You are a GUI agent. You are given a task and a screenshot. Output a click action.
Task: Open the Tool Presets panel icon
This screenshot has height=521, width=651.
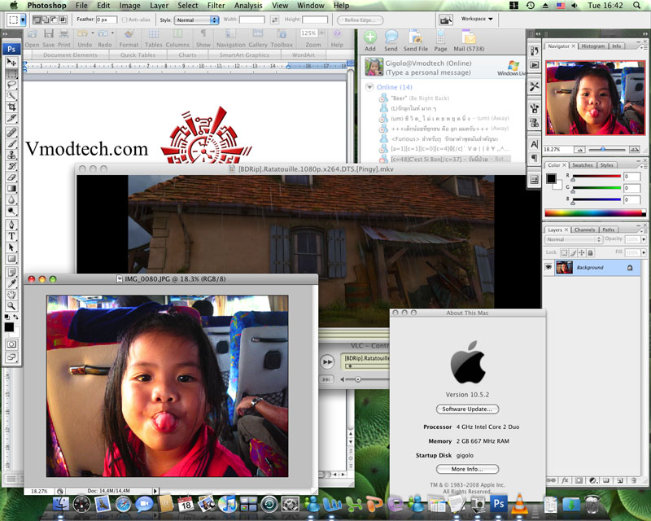pyautogui.click(x=534, y=86)
